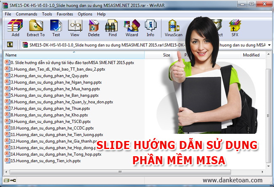Open the Favorites menu
274x187 pixels.
(64, 14)
